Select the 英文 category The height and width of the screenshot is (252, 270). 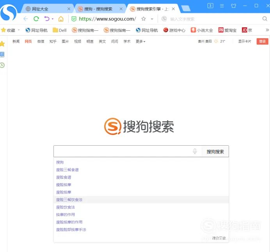click(x=102, y=41)
